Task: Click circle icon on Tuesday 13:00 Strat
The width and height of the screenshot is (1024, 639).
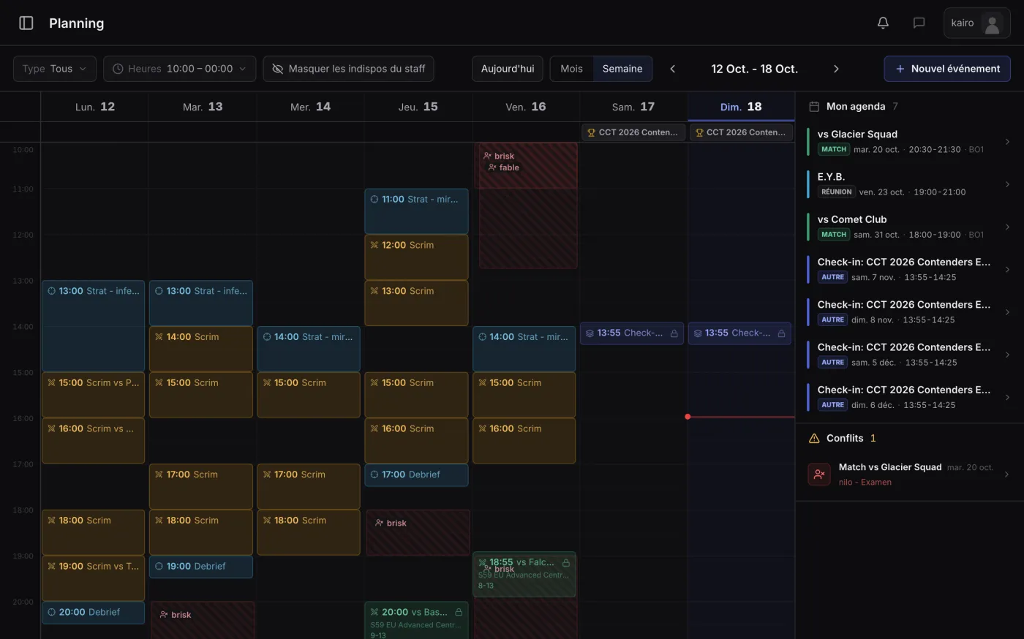Action: (x=159, y=291)
